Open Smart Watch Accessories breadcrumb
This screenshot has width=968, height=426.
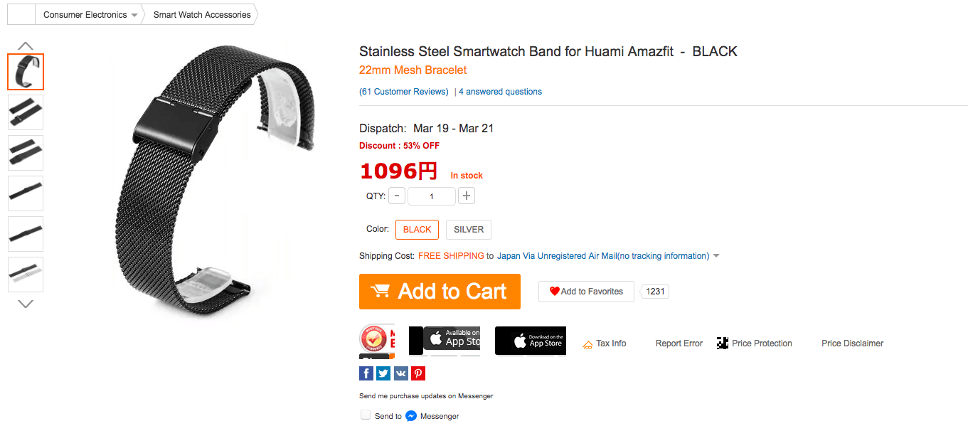202,15
